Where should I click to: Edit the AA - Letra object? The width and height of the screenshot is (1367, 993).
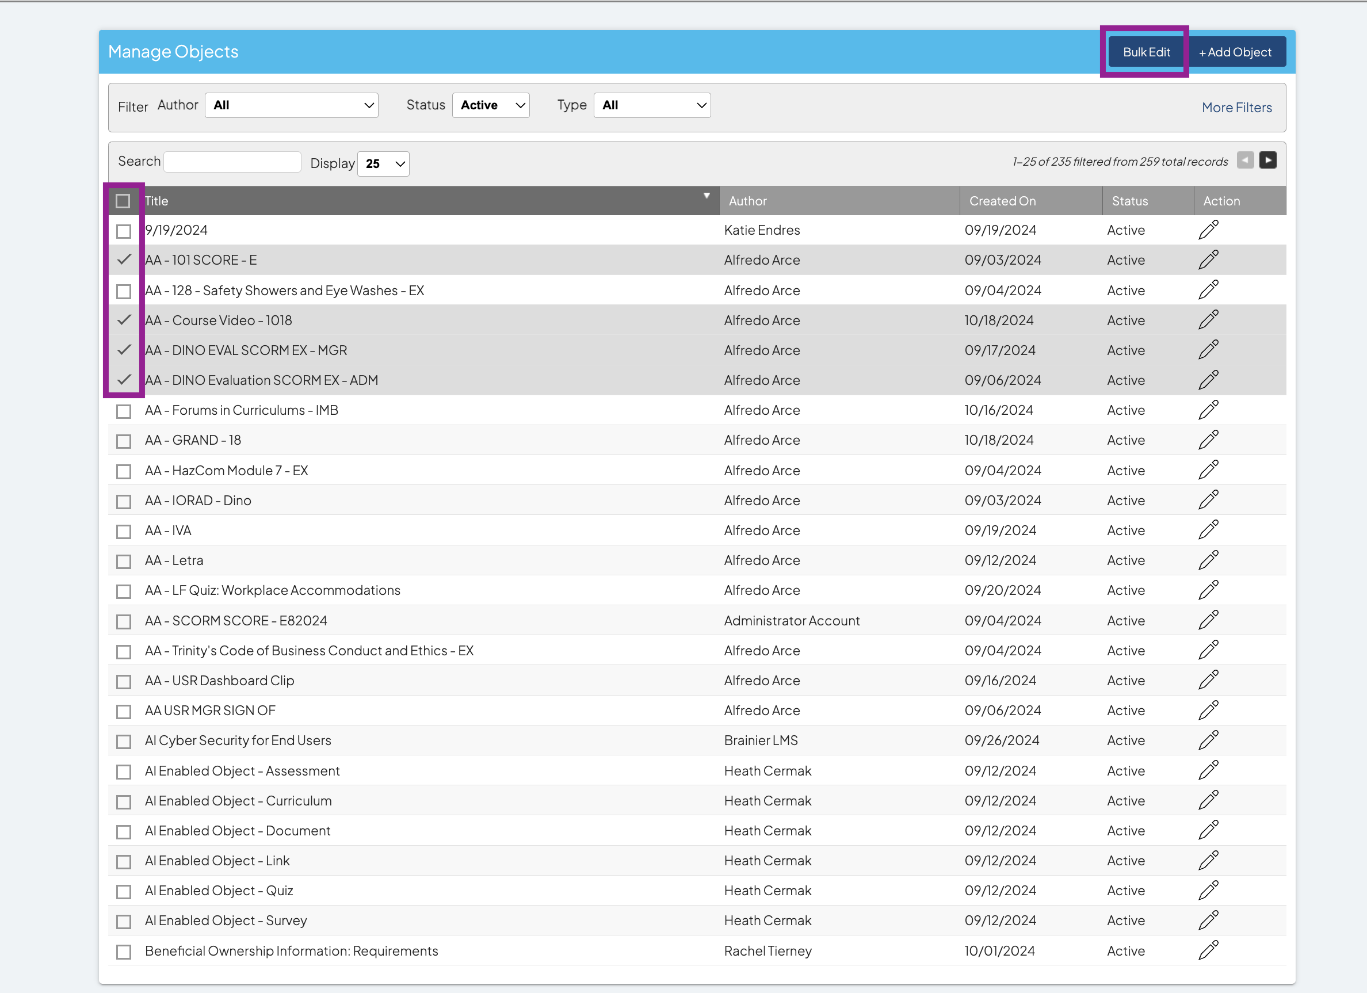coord(1208,560)
